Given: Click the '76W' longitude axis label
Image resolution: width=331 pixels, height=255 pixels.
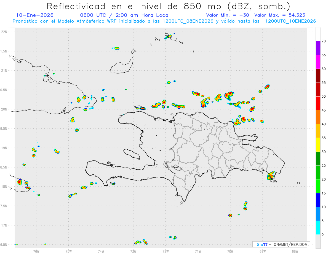Looking at the screenshot, I should pos(36,251).
